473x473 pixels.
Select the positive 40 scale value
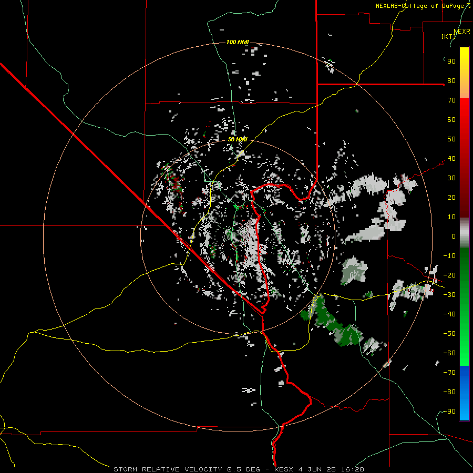pyautogui.click(x=451, y=159)
